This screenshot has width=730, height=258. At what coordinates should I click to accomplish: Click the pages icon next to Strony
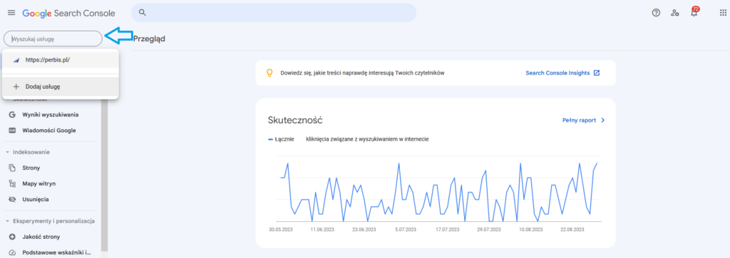13,168
